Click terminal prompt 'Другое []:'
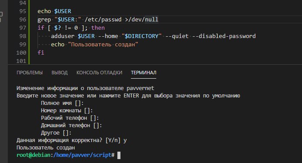Image resolution: width=302 pixels, height=163 pixels. [56, 133]
